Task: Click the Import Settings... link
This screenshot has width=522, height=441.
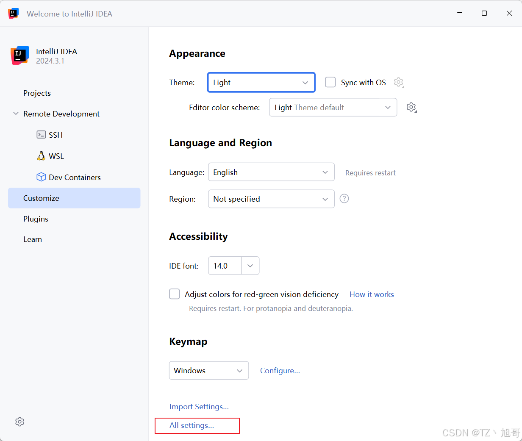Action: tap(199, 407)
